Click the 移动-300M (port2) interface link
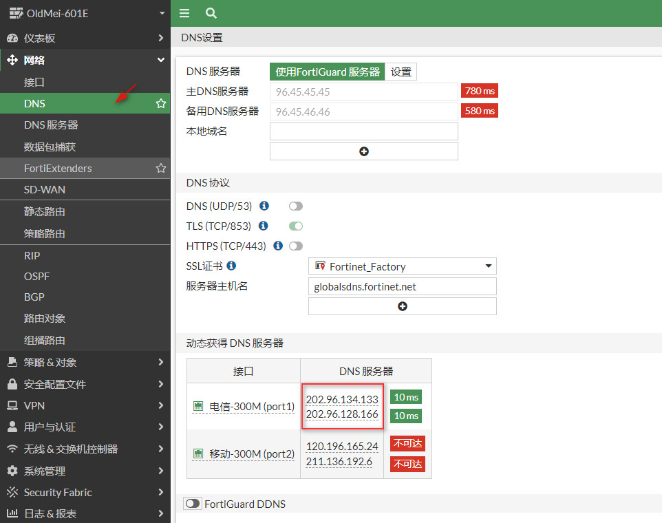This screenshot has height=523, width=662. click(x=252, y=454)
